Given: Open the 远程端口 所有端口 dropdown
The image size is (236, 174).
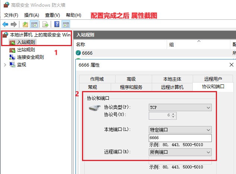Looking at the screenshot, I should [x=180, y=152].
